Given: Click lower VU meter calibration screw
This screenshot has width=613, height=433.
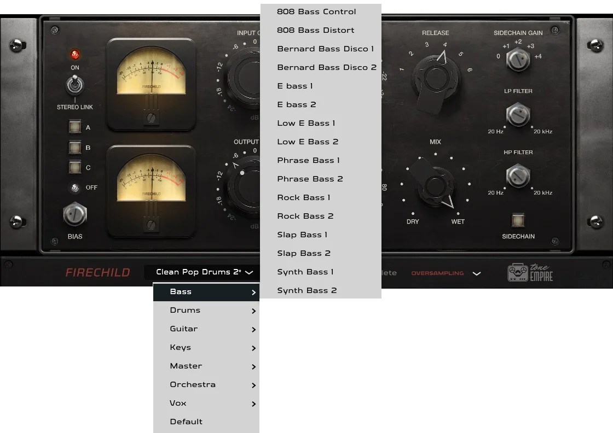Looking at the screenshot, I should point(151,225).
